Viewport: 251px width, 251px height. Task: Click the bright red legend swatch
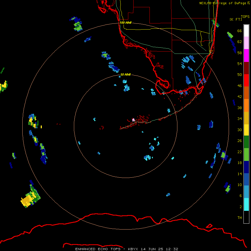(246, 80)
